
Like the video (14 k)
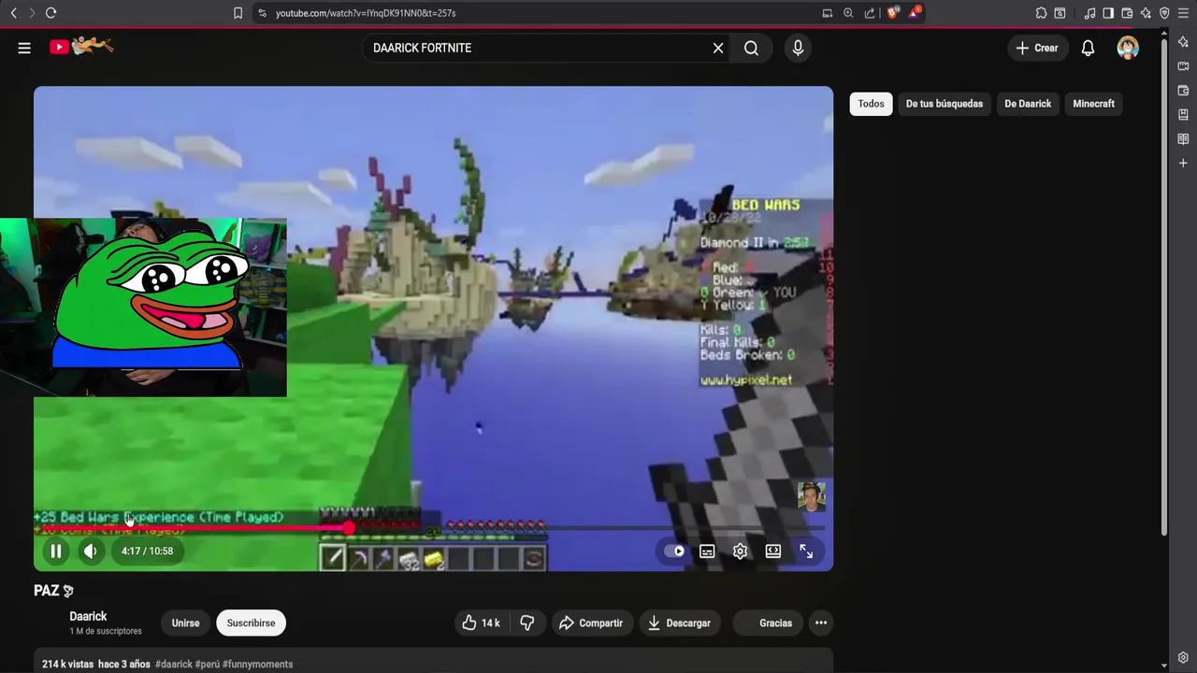coord(481,623)
